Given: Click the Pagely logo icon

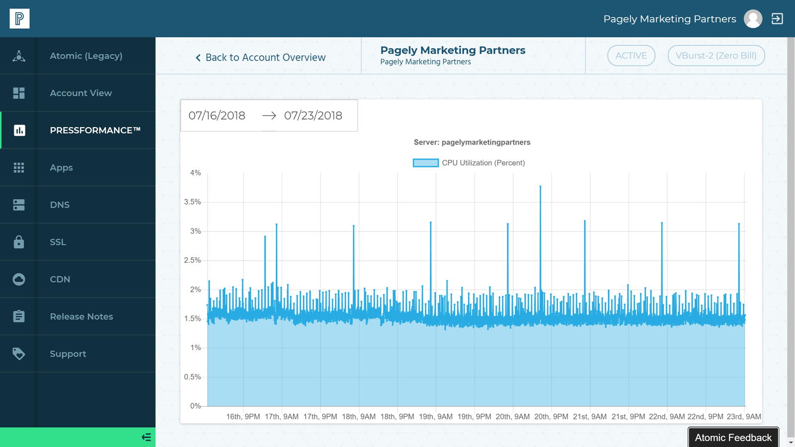Looking at the screenshot, I should point(19,18).
